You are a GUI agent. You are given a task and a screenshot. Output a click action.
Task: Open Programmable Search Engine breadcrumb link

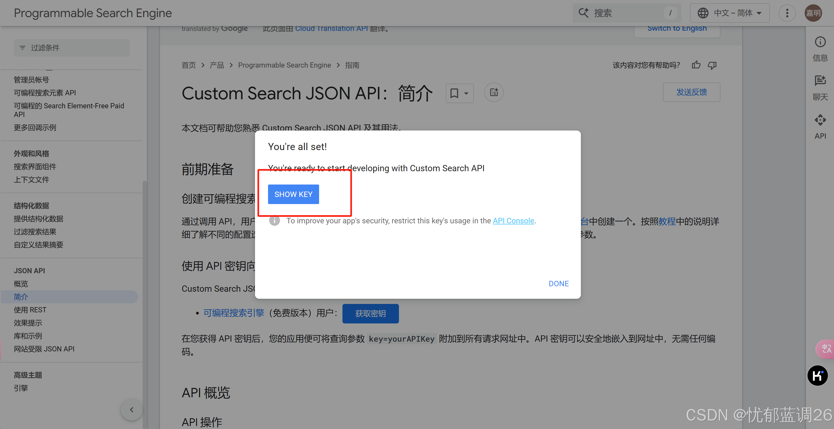285,65
